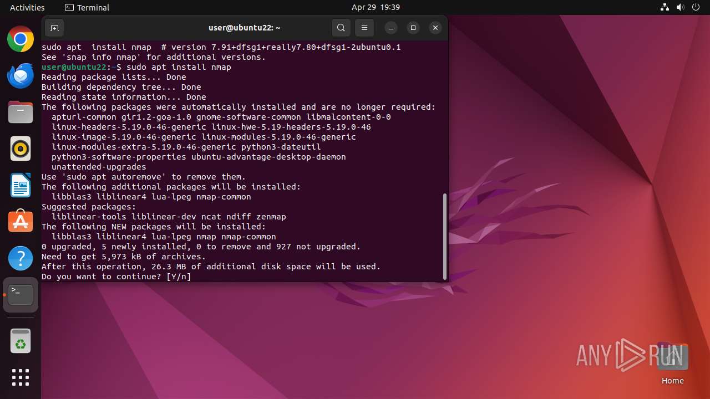Viewport: 710px width, 399px height.
Task: Click 'The following NEW packages will be installed:'
Action: (x=154, y=227)
